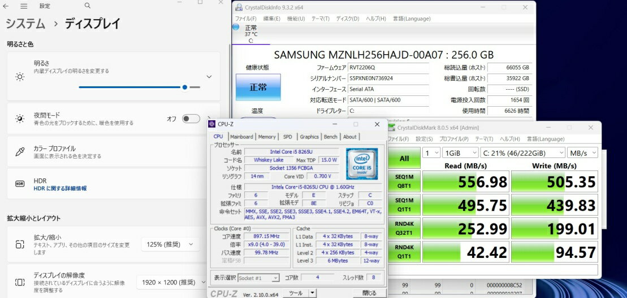The image size is (627, 298).
Task: Click the pen icon beside カラー プロファイル
Action: coord(20,152)
